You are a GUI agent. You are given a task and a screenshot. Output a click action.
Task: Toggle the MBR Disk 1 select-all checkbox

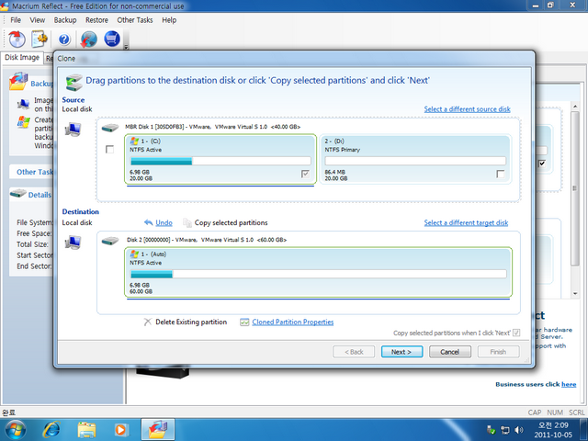(109, 149)
